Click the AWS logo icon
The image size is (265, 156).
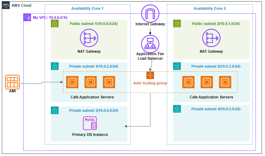click(6, 5)
